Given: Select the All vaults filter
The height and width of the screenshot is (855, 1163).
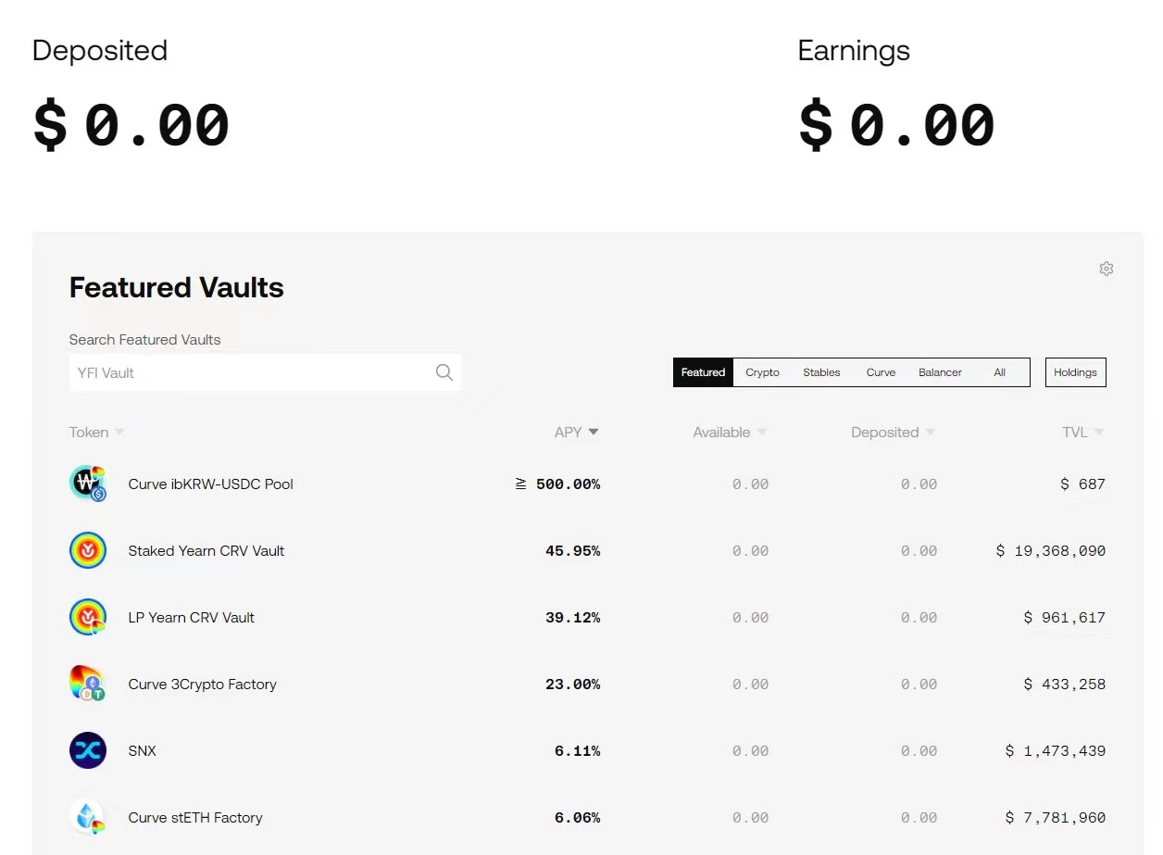Looking at the screenshot, I should click(x=999, y=372).
